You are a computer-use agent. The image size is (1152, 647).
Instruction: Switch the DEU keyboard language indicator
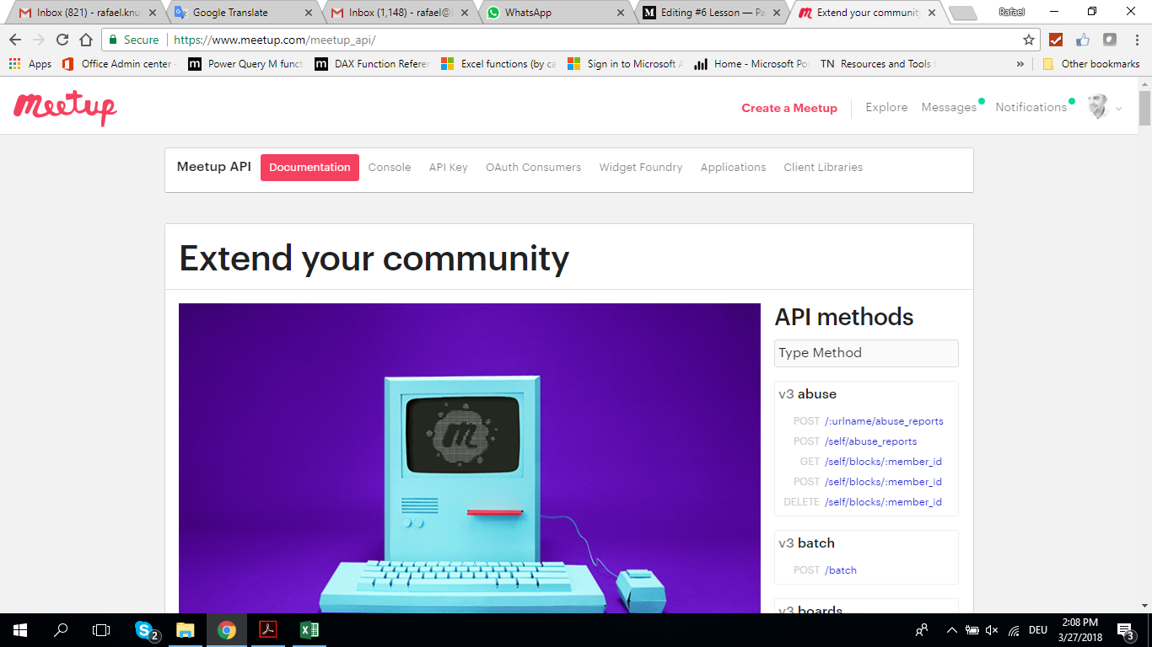tap(1037, 630)
